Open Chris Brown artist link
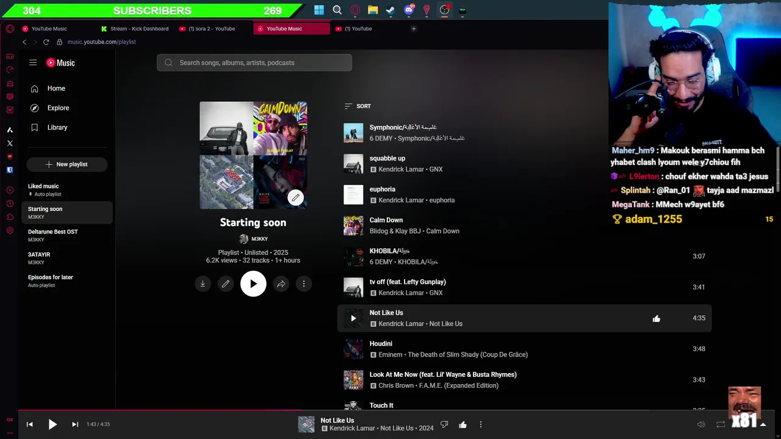The width and height of the screenshot is (781, 439). (x=396, y=385)
